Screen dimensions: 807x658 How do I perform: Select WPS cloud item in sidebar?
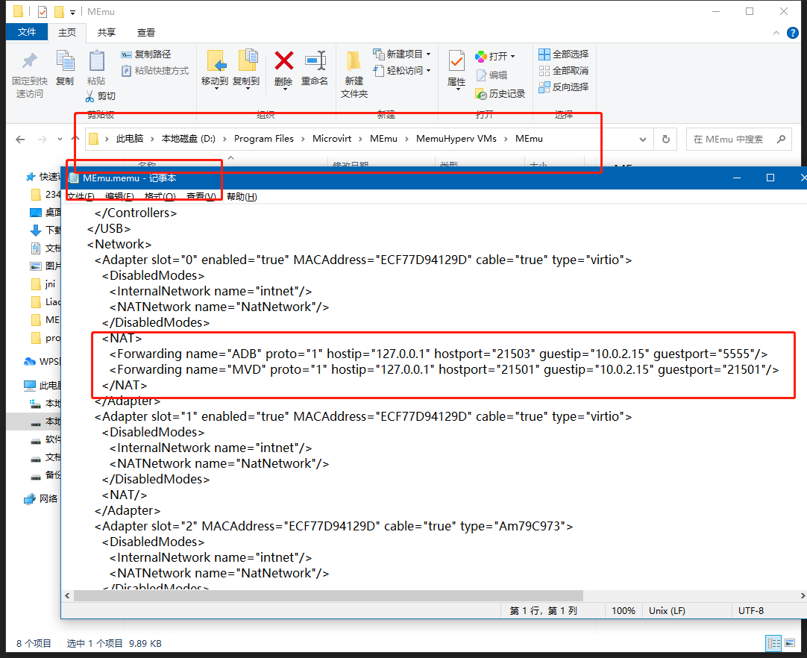[x=43, y=361]
